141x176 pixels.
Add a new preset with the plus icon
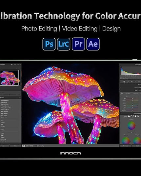(20, 98)
